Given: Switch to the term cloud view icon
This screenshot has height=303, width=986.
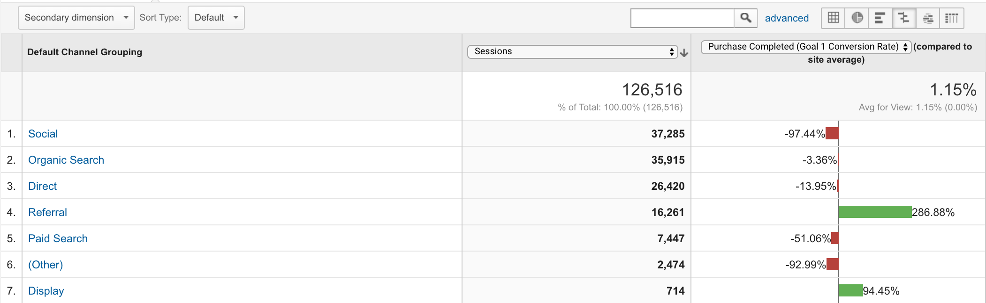Looking at the screenshot, I should point(928,18).
